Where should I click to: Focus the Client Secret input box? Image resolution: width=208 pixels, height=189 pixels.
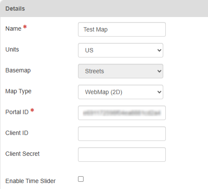click(122, 154)
